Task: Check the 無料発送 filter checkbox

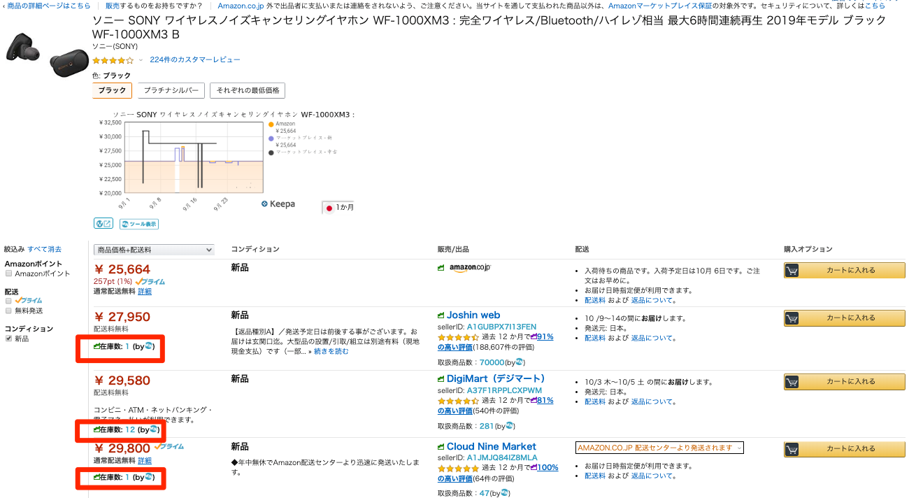Action: [x=8, y=310]
